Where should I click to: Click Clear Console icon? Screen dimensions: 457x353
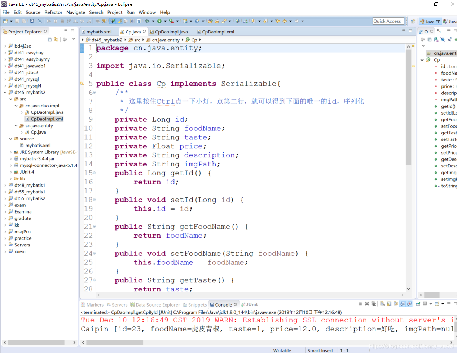[382, 304]
